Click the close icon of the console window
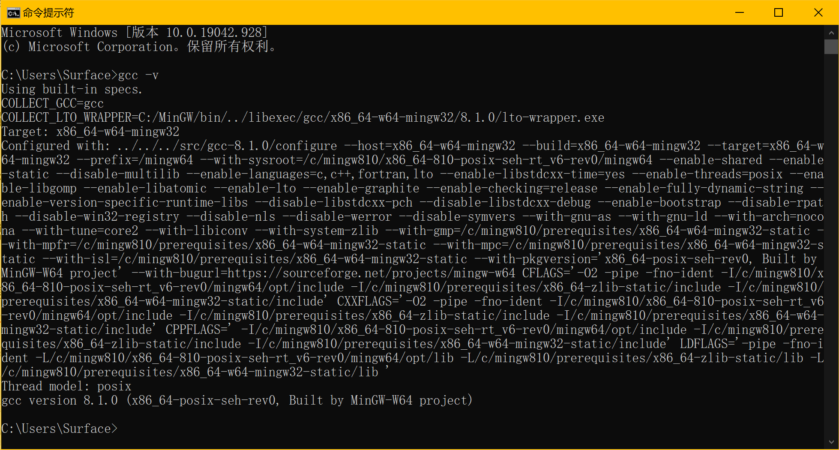The height and width of the screenshot is (450, 839). (x=818, y=12)
